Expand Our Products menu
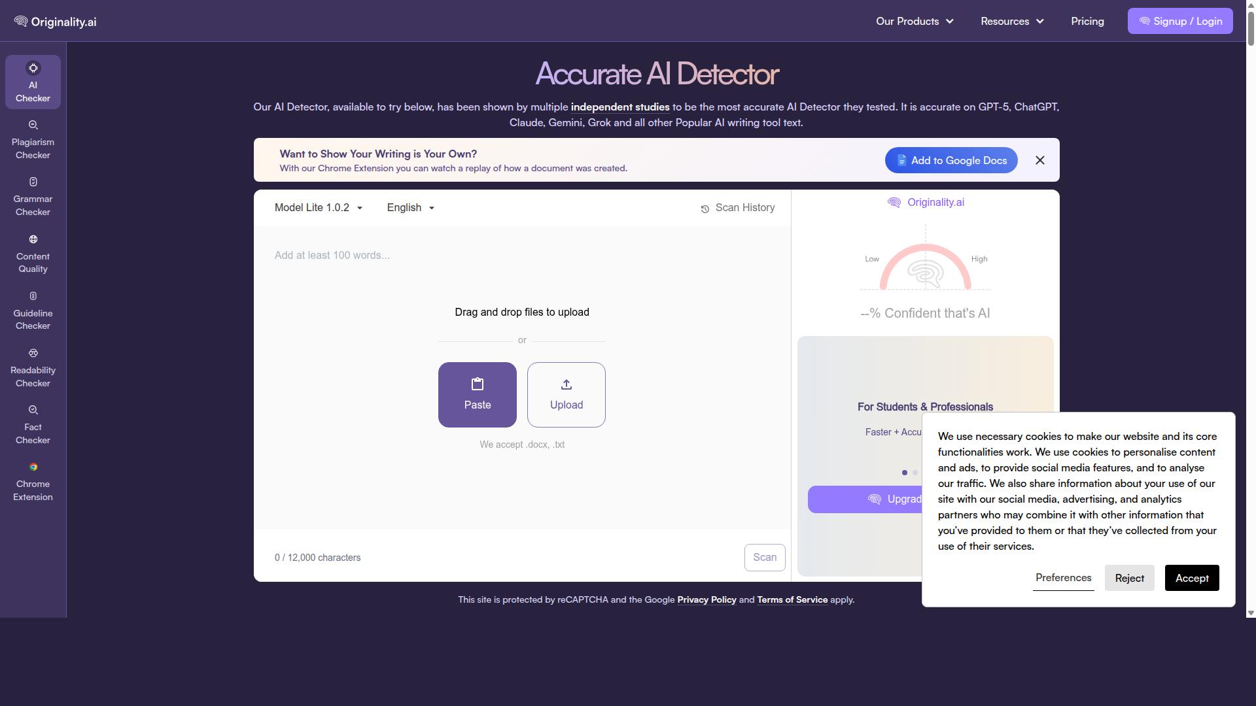Screen dimensions: 1256x706 pyautogui.click(x=915, y=22)
